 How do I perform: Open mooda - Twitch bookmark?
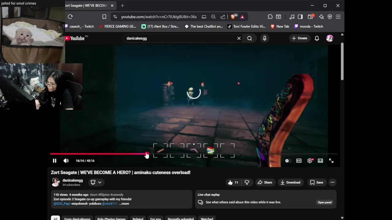point(308,27)
